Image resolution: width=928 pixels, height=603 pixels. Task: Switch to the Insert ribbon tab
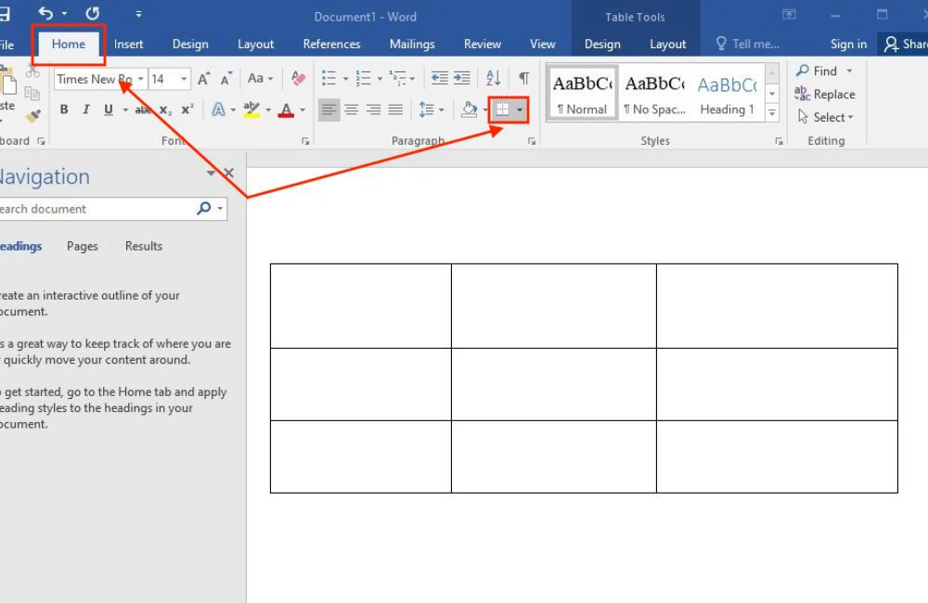(128, 44)
